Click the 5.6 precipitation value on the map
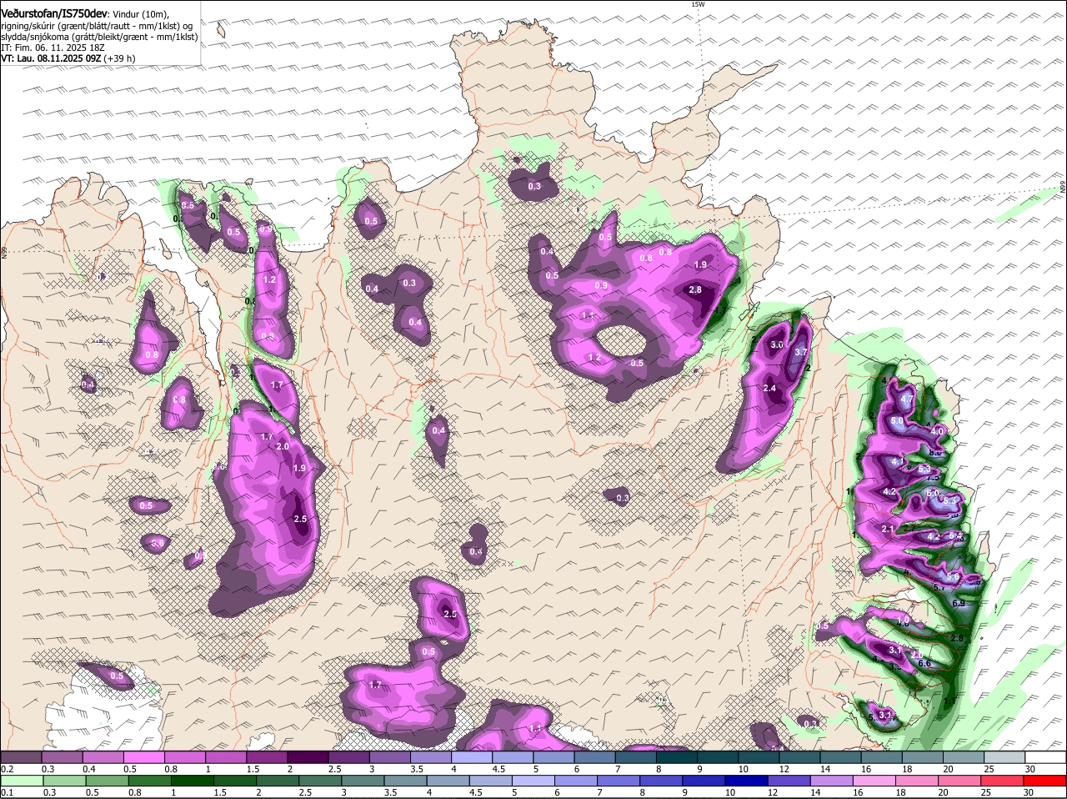This screenshot has height=799, width=1067. click(953, 576)
